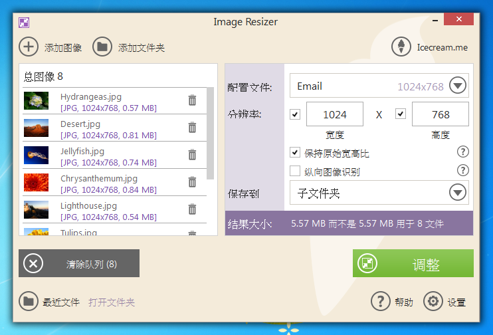
Task: Clear the queue of 8 images
Action: coord(79,264)
